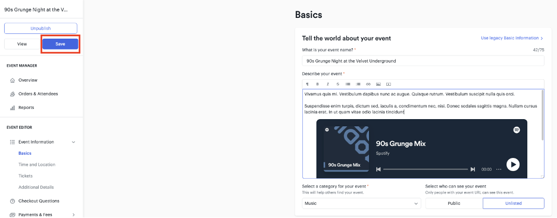Viewport: 557px width, 218px height.
Task: Open the Music category dropdown
Action: coord(361,204)
